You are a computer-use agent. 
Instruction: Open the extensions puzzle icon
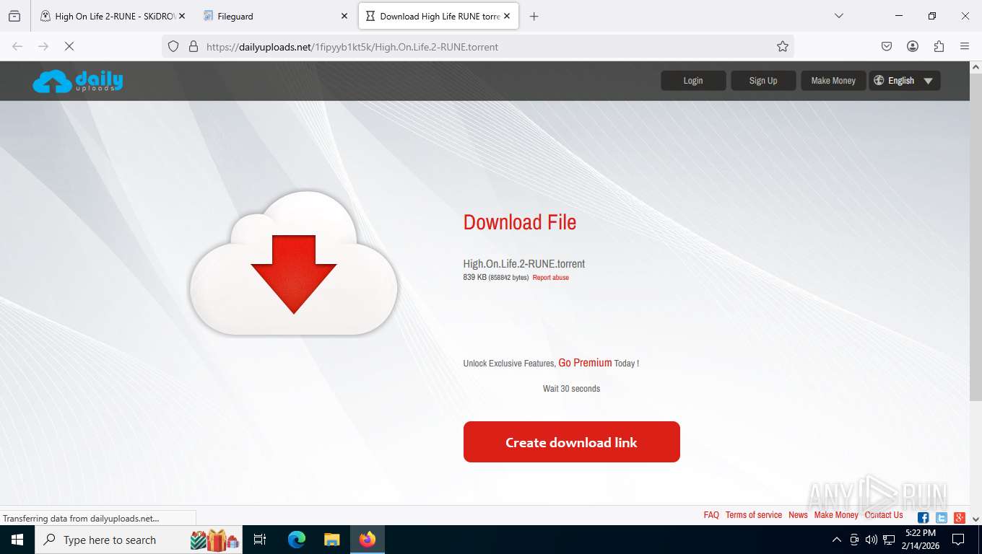click(939, 46)
